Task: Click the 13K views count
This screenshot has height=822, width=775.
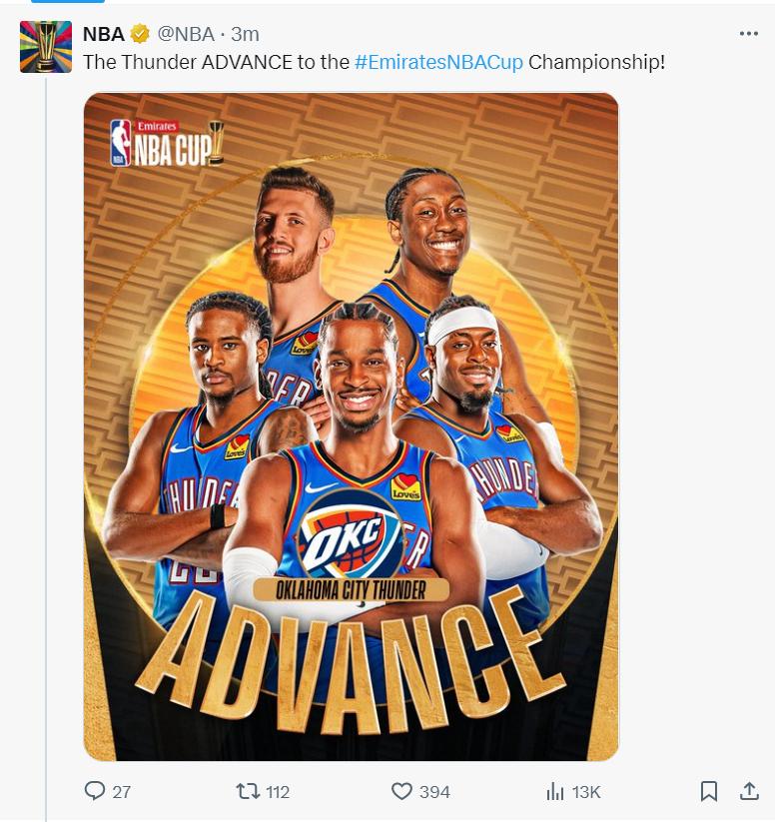Action: tap(585, 792)
